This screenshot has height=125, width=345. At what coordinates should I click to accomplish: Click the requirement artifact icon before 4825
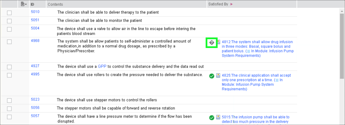pyautogui.click(x=218, y=76)
